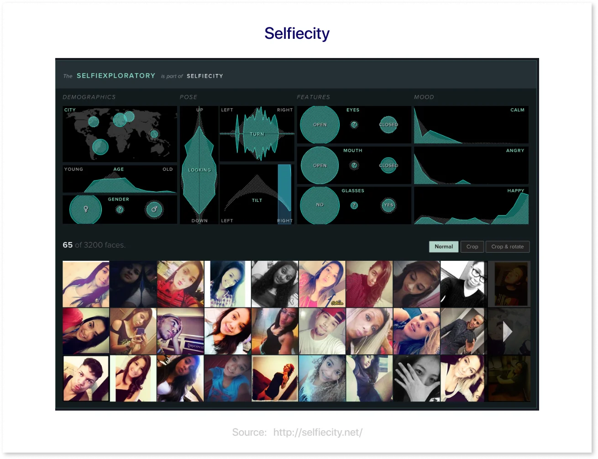Select the Southeast Asia city bubble
This screenshot has height=459, width=598.
(x=154, y=134)
